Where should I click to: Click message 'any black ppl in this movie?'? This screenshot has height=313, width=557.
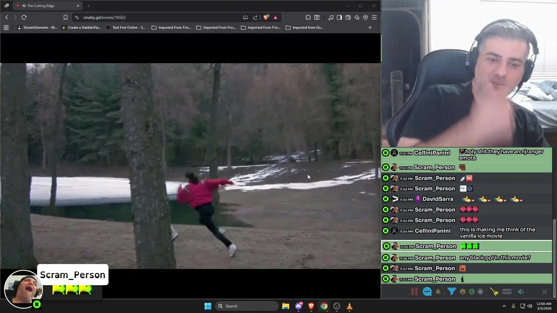pyautogui.click(x=495, y=258)
